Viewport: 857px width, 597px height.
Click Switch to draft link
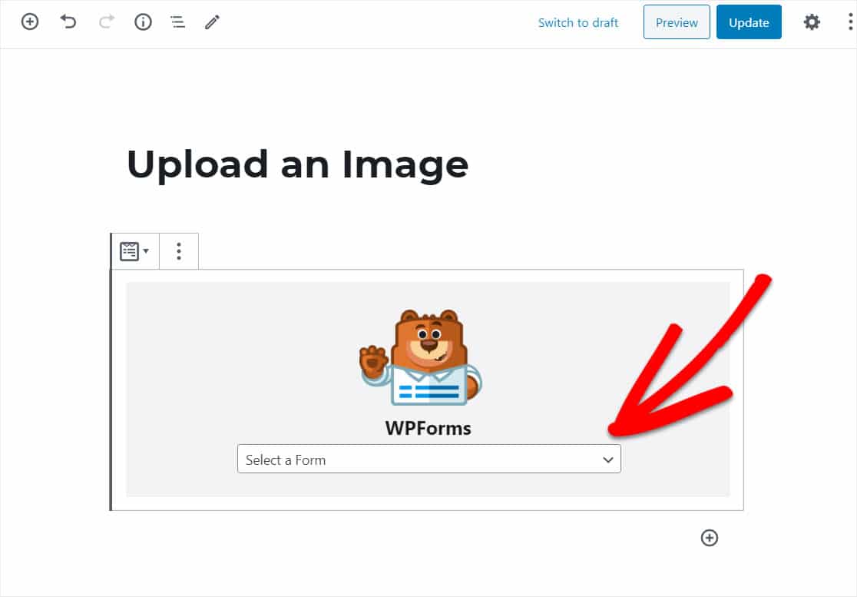[577, 22]
